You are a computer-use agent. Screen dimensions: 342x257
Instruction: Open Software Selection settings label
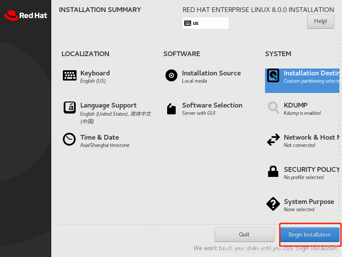point(212,105)
